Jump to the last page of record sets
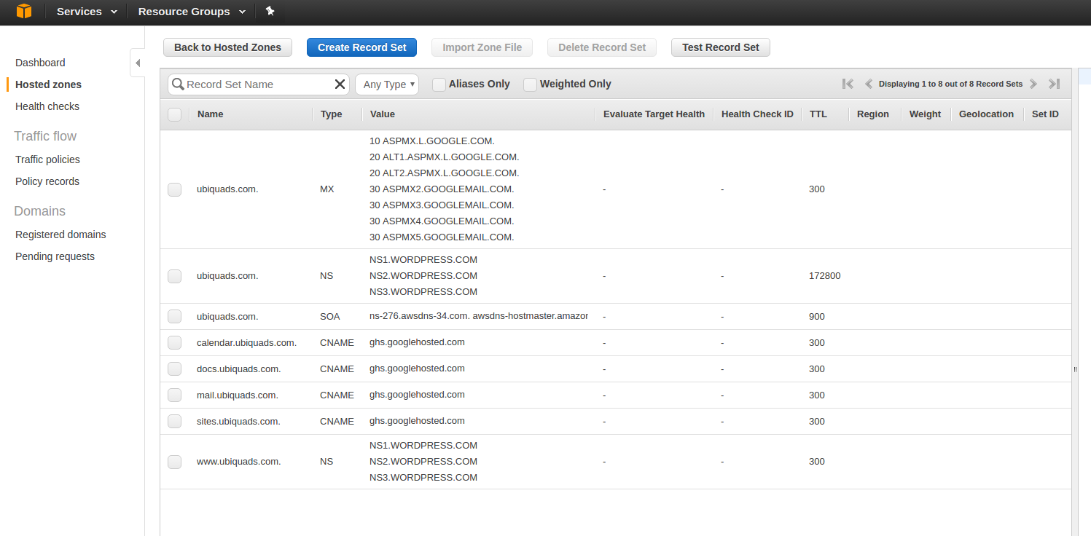Viewport: 1091px width, 536px height. point(1054,84)
